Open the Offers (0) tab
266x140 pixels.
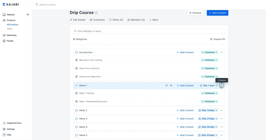click(x=116, y=20)
